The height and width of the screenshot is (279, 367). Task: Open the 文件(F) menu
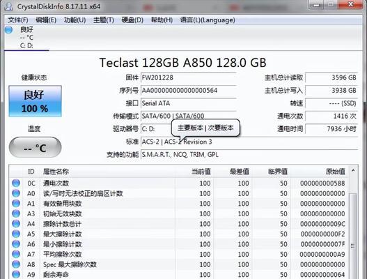(x=18, y=20)
